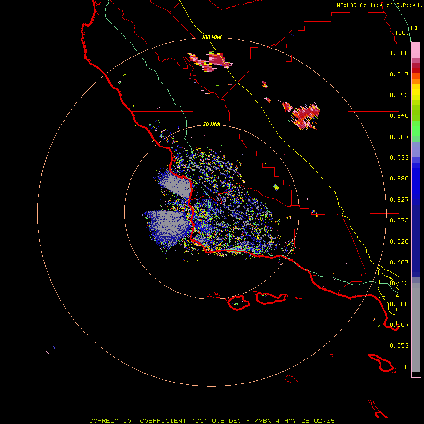The image size is (424, 424).
Task: Click the 0.840 scale value
Action: (399, 116)
